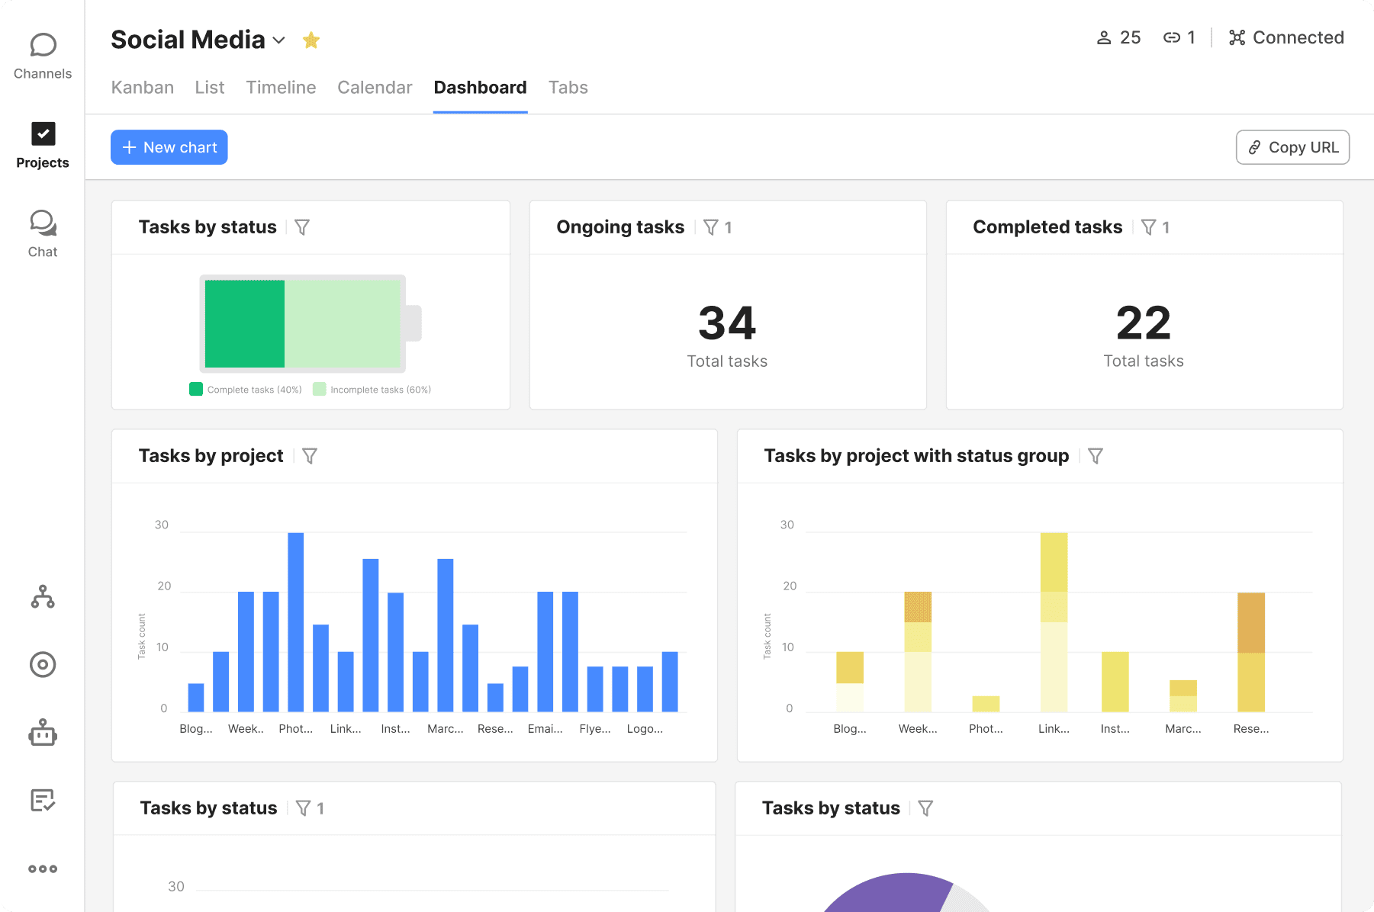1374x912 pixels.
Task: Click the New chart button
Action: [169, 147]
